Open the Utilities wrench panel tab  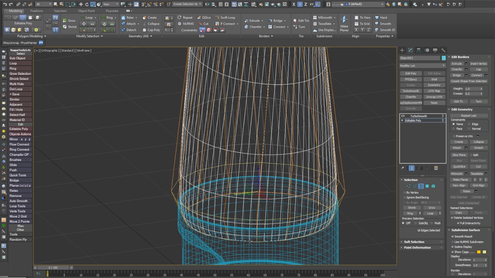[x=443, y=50]
